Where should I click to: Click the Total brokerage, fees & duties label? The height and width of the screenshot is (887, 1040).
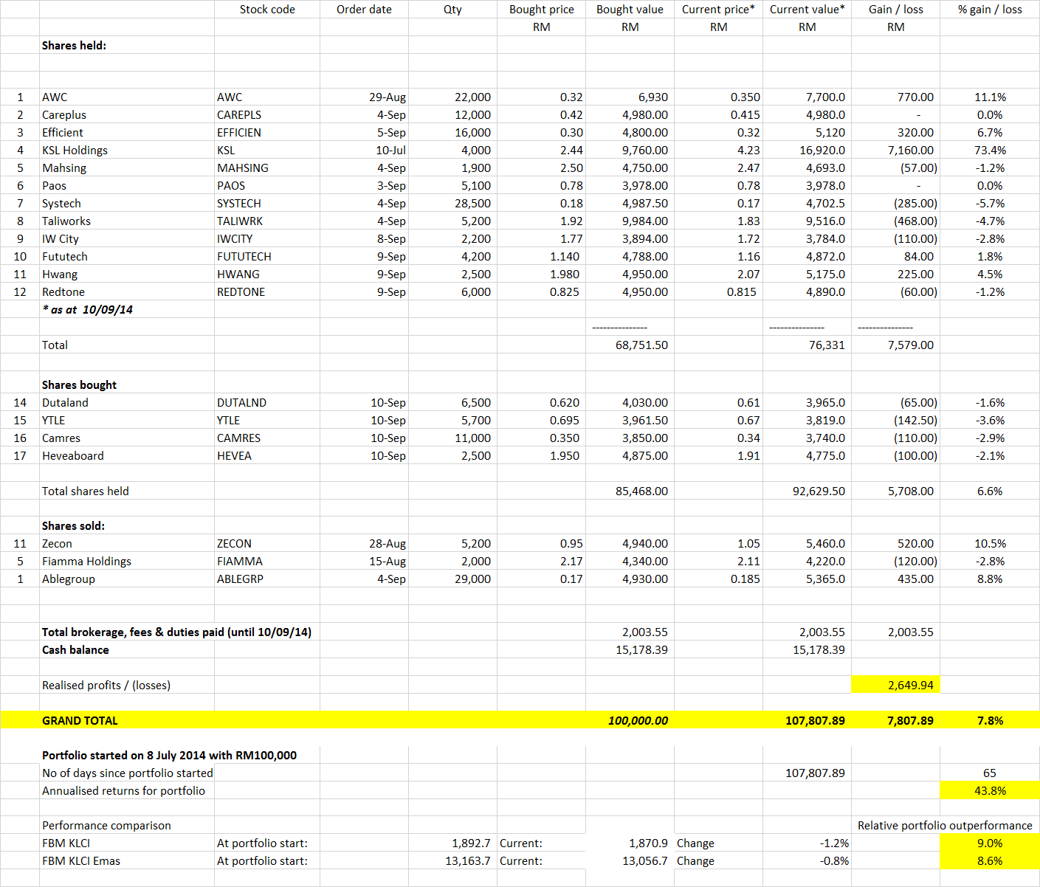click(176, 632)
